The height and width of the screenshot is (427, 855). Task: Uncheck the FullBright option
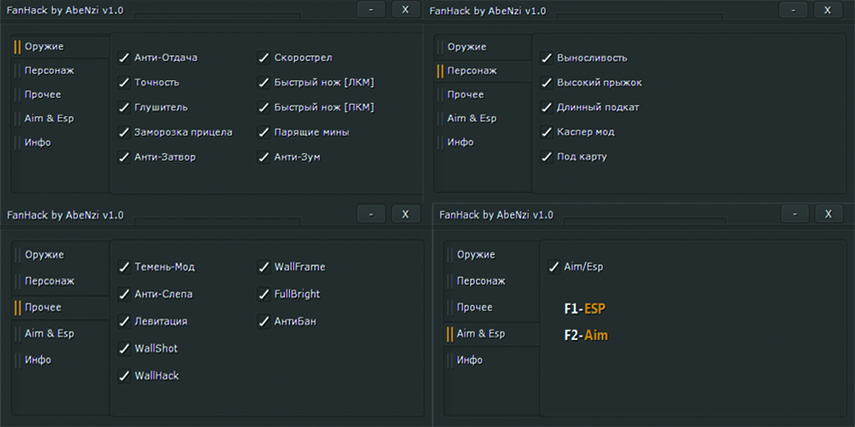264,294
